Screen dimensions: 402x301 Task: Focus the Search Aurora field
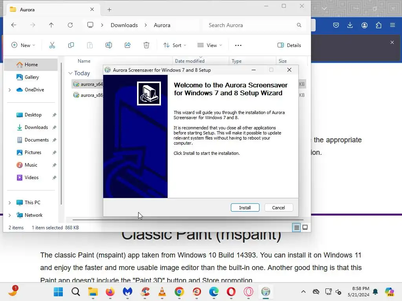coord(255,25)
